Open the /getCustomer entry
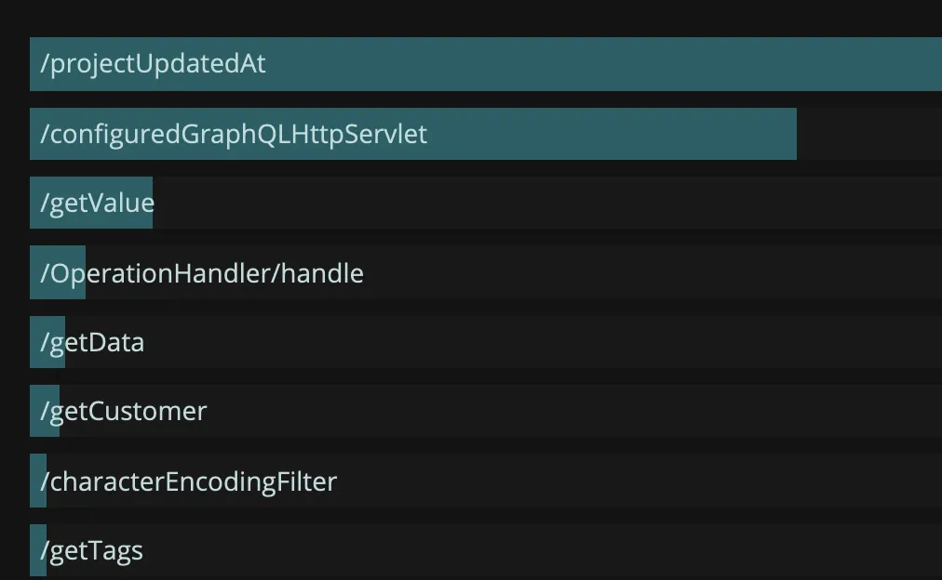942x580 pixels. click(x=123, y=412)
